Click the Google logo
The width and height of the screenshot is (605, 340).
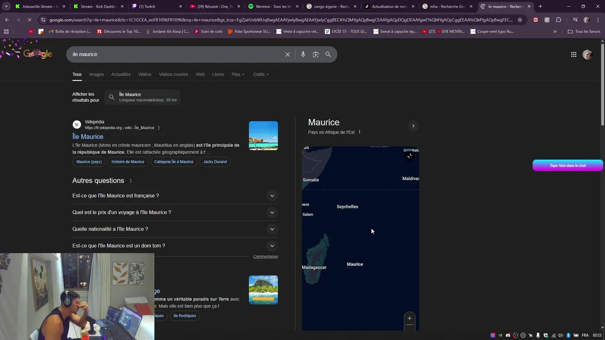click(x=38, y=54)
